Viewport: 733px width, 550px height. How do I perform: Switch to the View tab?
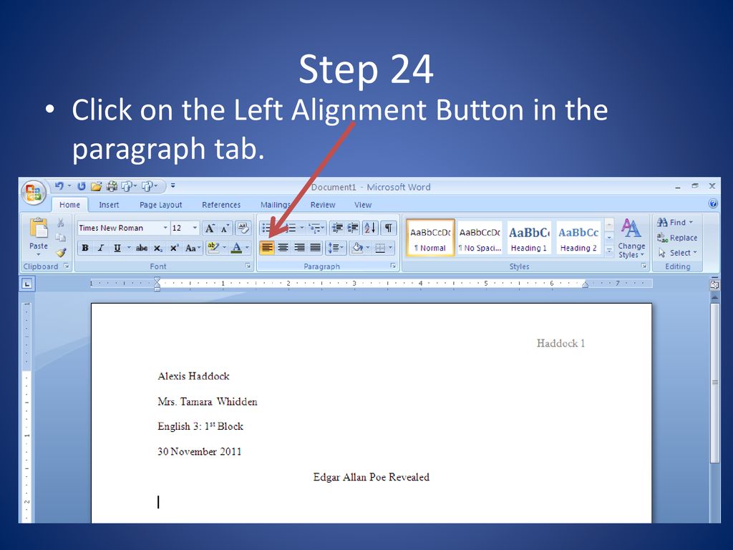363,205
